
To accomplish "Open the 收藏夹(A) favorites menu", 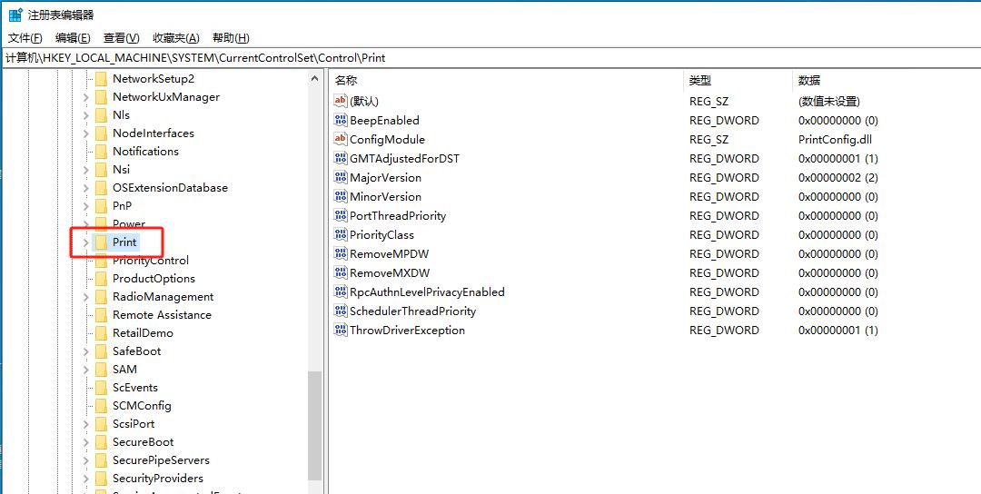I will click(175, 38).
